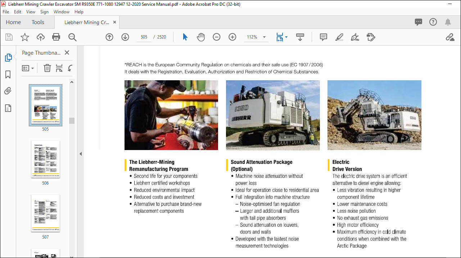Toggle the Page Thumbnails sidebar icon
Image resolution: width=461 pixels, height=258 pixels.
(x=8, y=58)
